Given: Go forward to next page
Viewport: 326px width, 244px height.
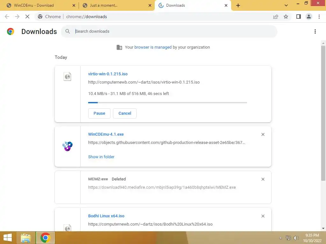Looking at the screenshot, I should (x=17, y=17).
